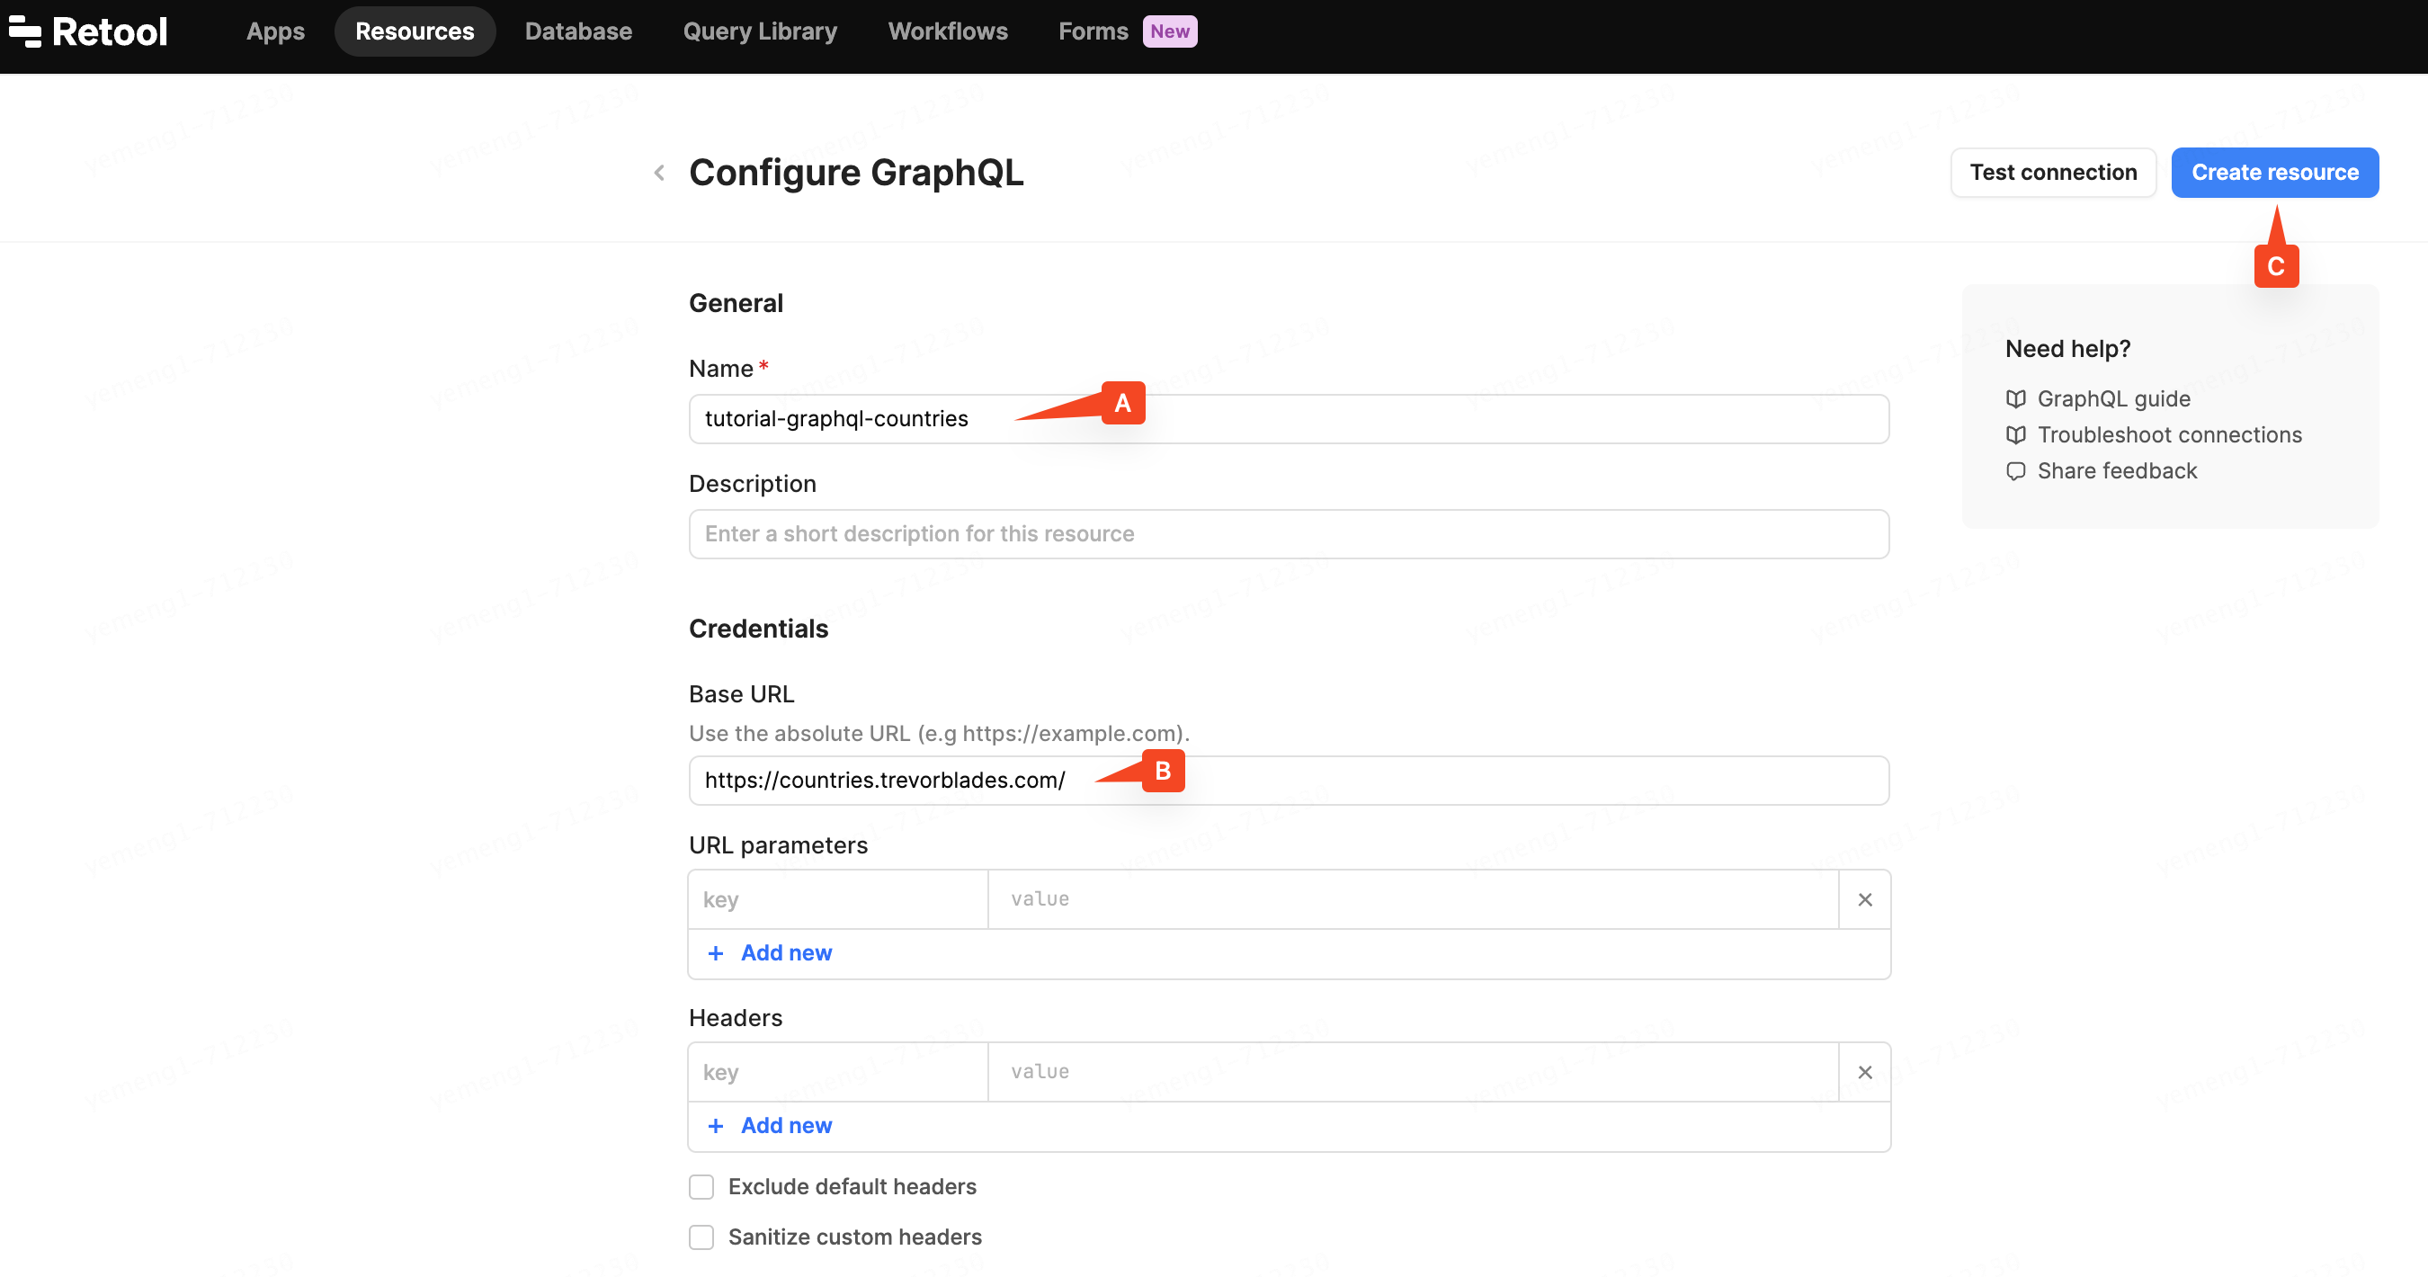Switch to the Database tab
2428x1277 pixels.
(578, 31)
